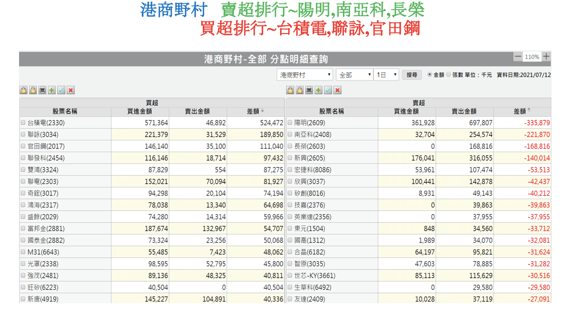This screenshot has width=564, height=320.
Task: Select the 金額 radio button
Action: click(430, 74)
